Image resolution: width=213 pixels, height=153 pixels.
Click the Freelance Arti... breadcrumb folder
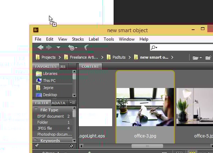[81, 57]
